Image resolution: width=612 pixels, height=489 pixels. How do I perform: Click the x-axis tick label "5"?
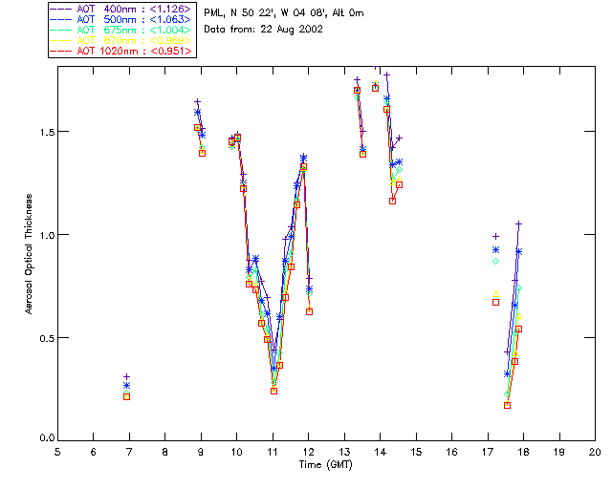point(57,452)
